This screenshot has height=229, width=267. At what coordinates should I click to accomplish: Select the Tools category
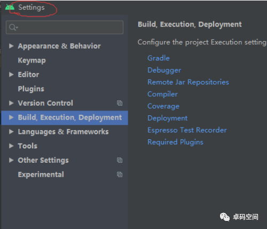pyautogui.click(x=28, y=146)
